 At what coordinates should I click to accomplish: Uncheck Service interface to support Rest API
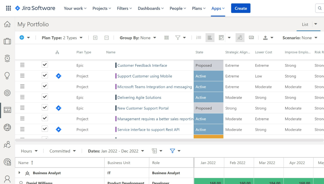(x=45, y=129)
